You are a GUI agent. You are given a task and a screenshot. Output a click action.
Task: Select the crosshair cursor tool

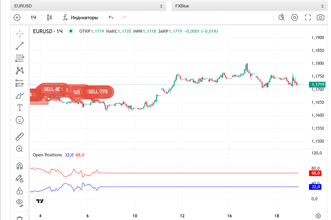[x=20, y=34]
